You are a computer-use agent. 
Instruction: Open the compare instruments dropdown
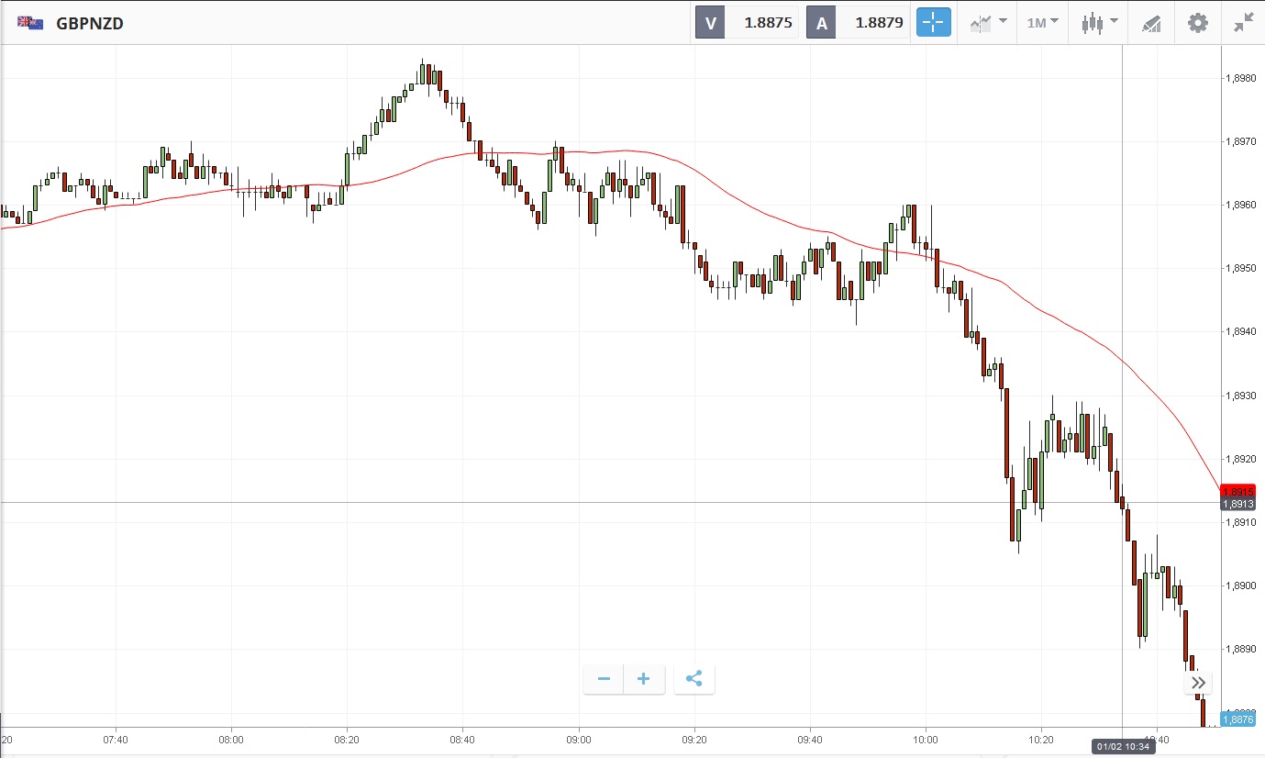coord(988,23)
